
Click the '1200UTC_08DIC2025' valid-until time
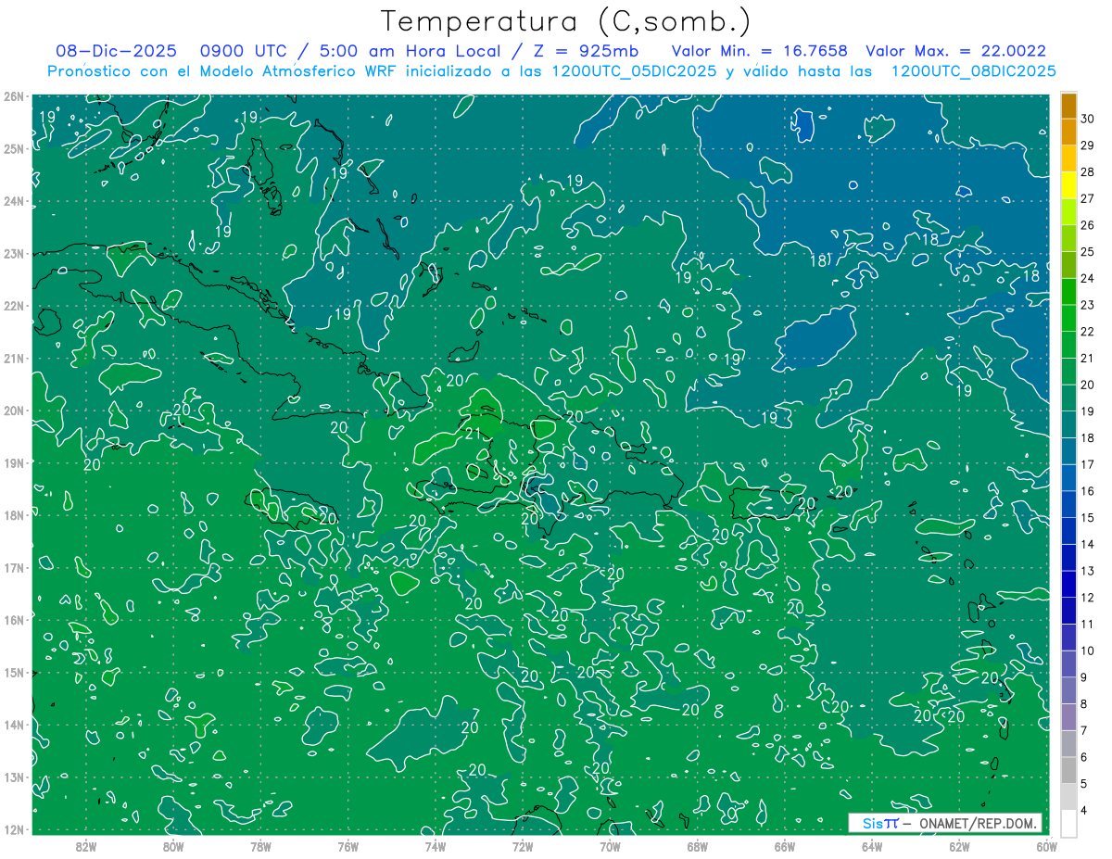[x=974, y=70]
